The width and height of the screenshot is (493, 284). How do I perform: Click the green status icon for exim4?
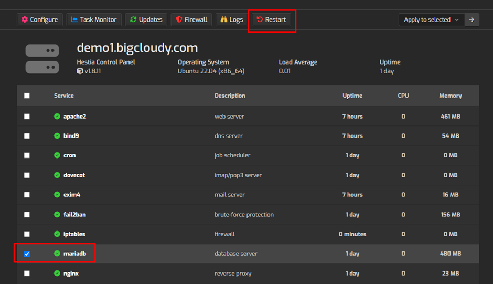tap(57, 195)
